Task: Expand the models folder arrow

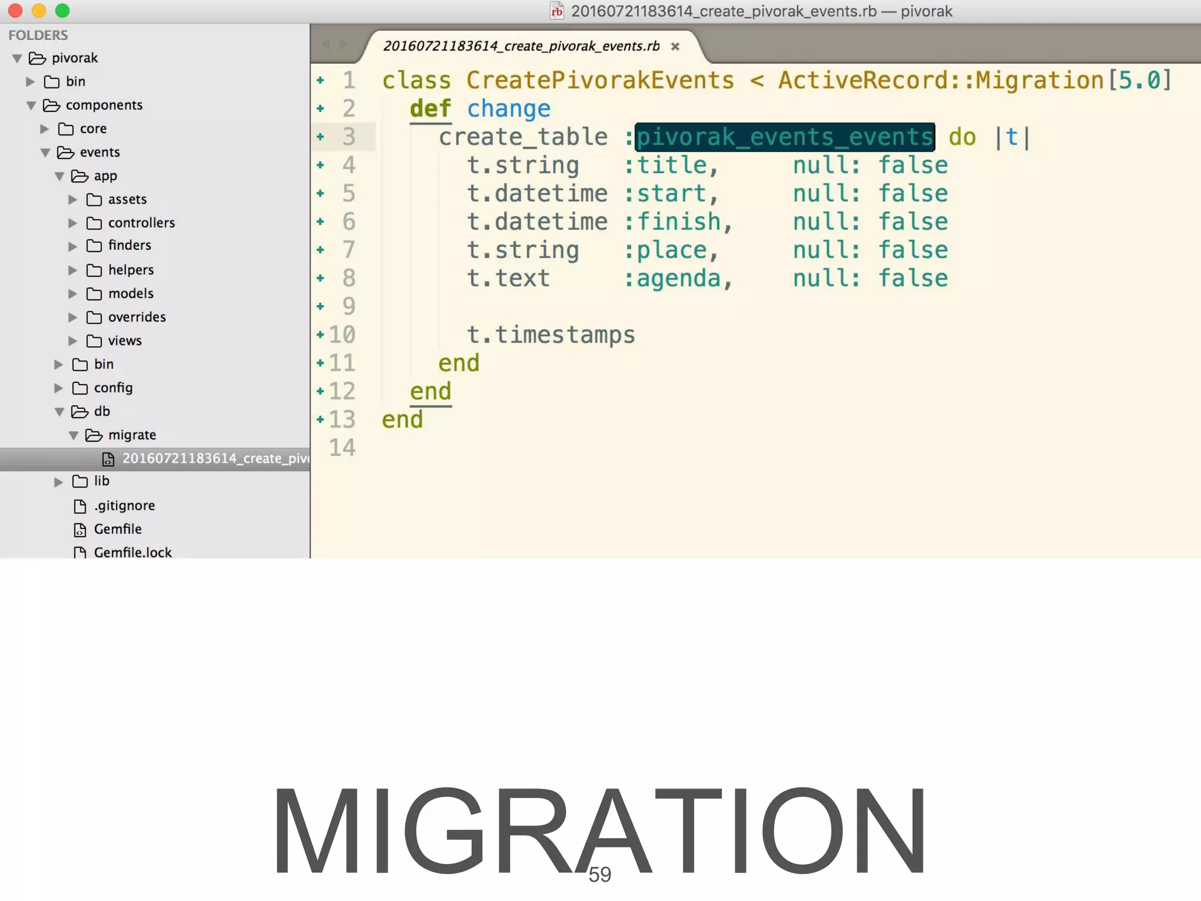Action: tap(73, 293)
